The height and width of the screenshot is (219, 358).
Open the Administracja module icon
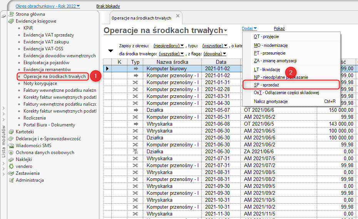point(12,180)
